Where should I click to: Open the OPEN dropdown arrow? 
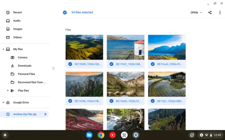point(201,12)
